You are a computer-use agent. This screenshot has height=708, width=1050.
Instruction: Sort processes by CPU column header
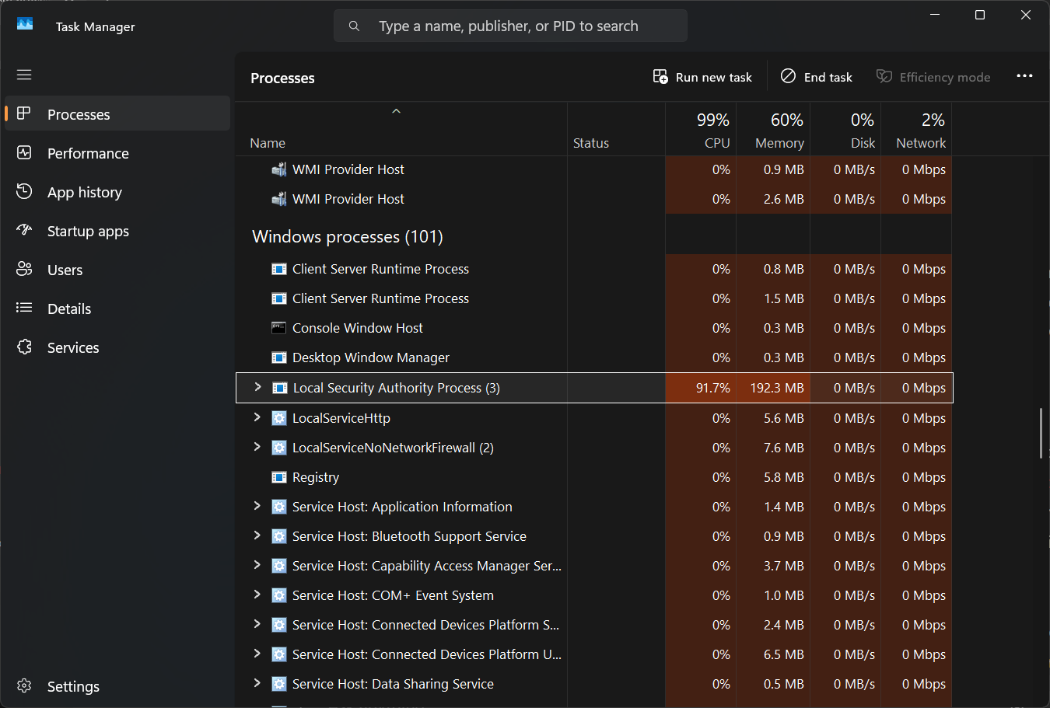click(701, 130)
